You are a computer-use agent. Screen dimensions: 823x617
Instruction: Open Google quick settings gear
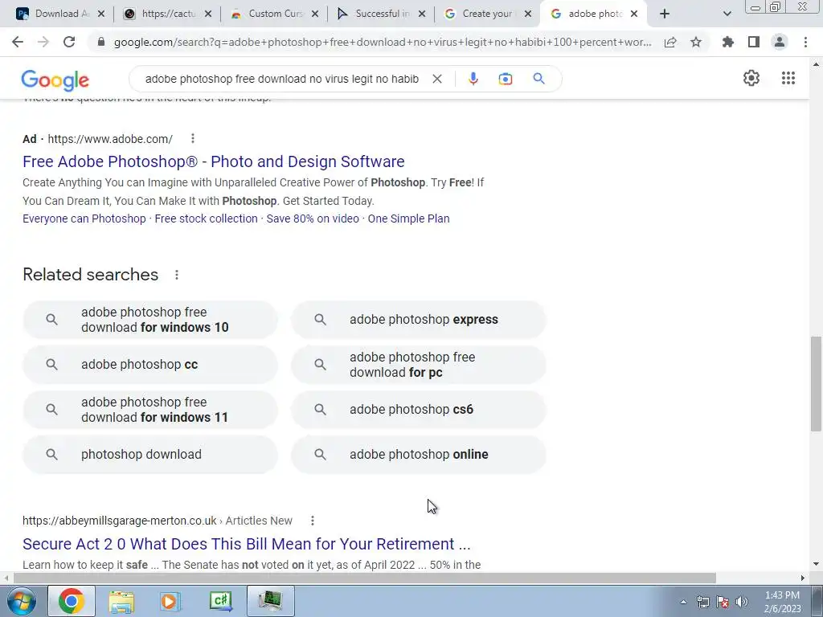coord(751,78)
